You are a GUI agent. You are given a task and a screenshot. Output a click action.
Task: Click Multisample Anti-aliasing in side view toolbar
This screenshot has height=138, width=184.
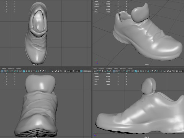click(x=157, y=71)
